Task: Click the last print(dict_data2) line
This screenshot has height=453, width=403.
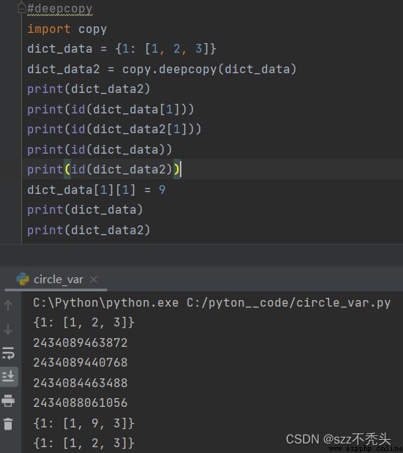Action: (x=88, y=230)
